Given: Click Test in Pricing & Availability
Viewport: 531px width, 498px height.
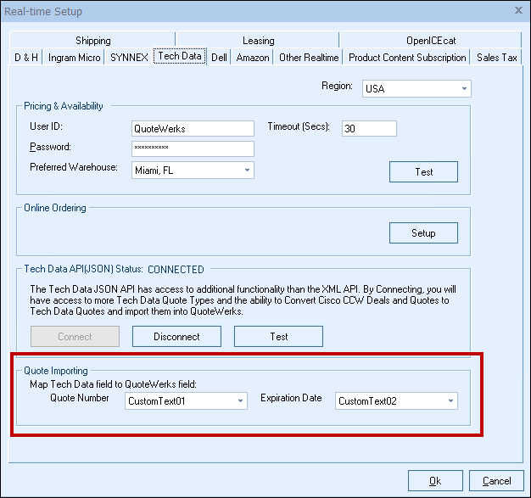Looking at the screenshot, I should 423,171.
